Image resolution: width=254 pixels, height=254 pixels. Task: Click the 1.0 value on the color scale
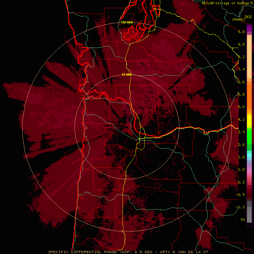pos(241,170)
